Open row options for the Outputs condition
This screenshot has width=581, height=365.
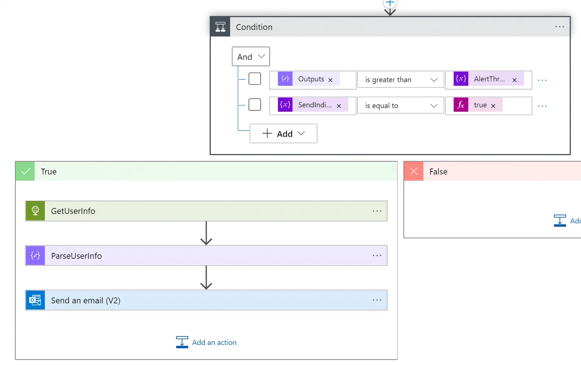pyautogui.click(x=542, y=80)
